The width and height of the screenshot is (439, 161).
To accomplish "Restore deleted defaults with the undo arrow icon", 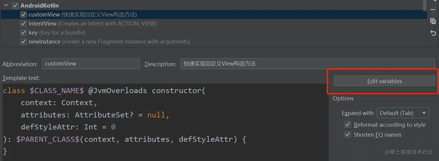I will pos(433,33).
